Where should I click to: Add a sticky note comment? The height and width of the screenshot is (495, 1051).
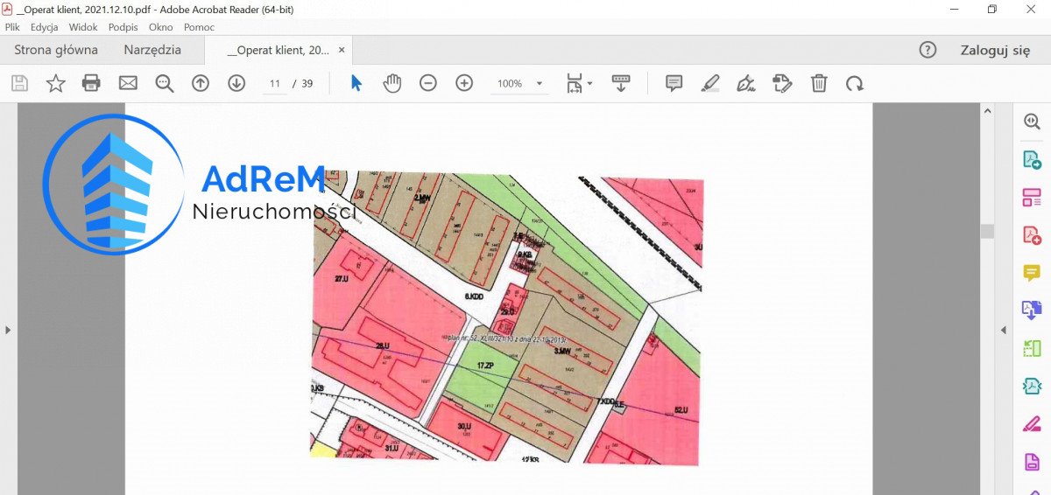[674, 83]
